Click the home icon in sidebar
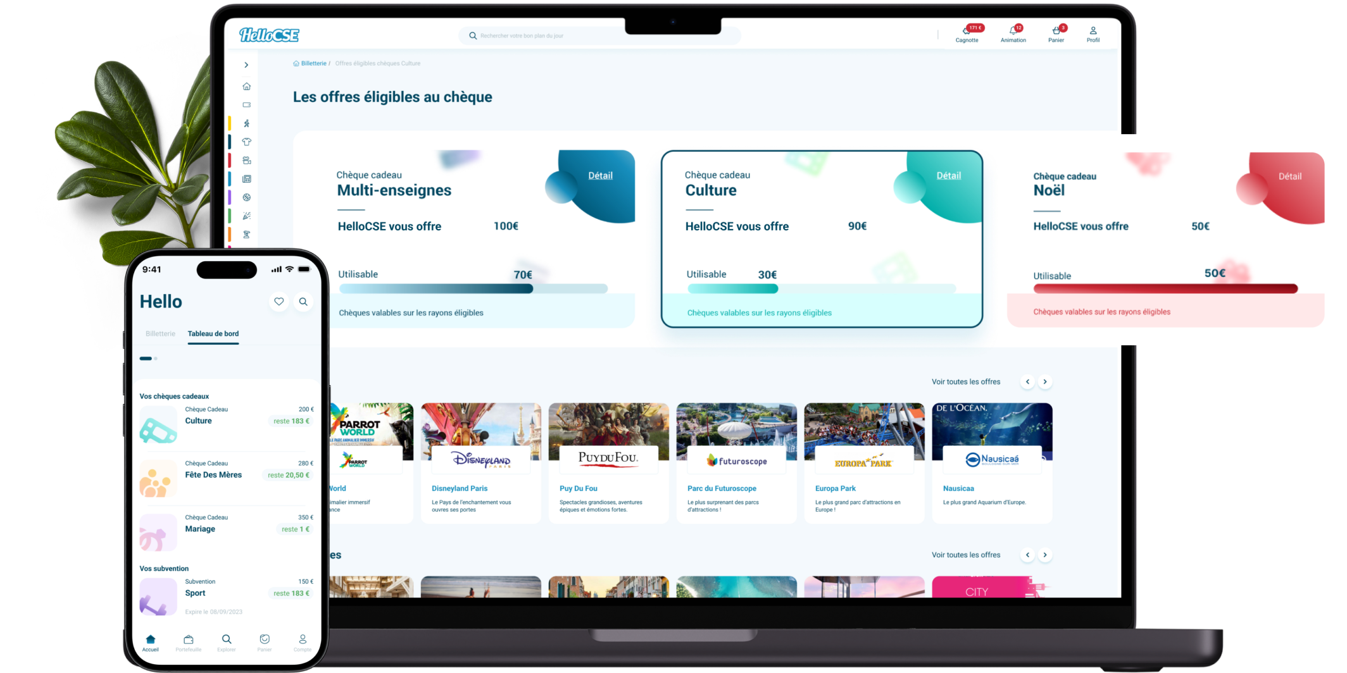1347x673 pixels. pyautogui.click(x=247, y=87)
